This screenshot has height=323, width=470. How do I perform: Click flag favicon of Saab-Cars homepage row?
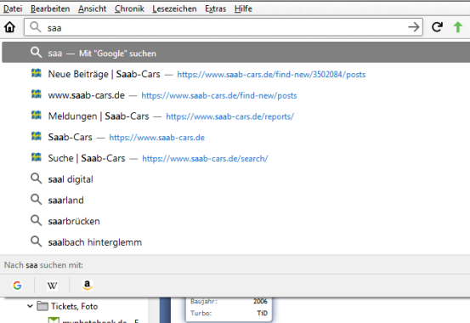pyautogui.click(x=37, y=136)
